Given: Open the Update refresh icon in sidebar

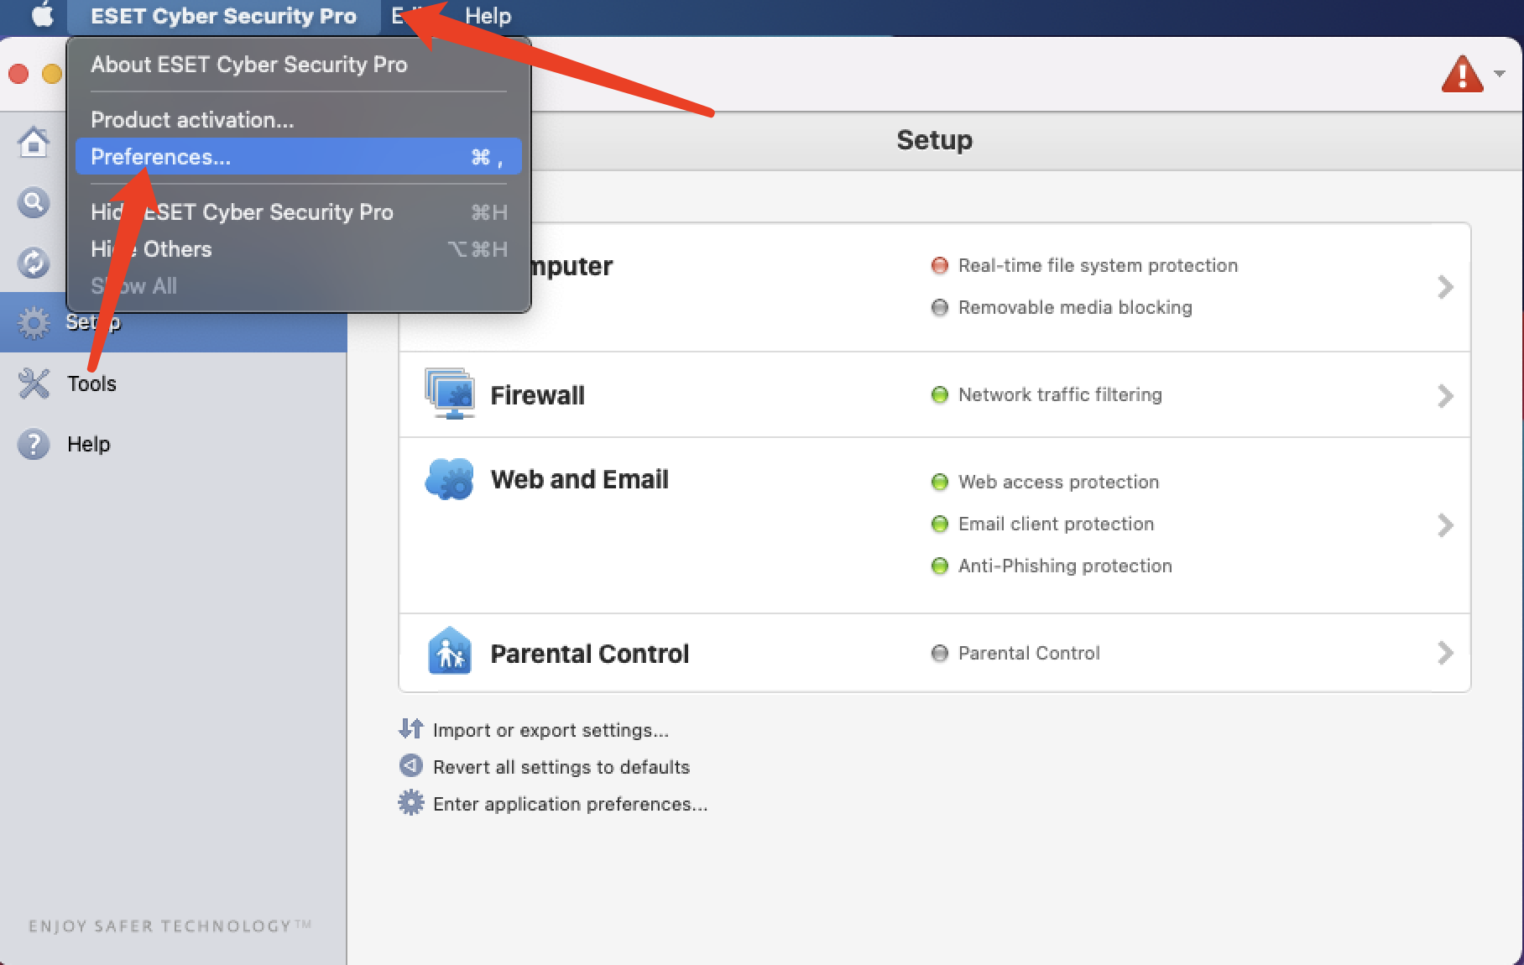Looking at the screenshot, I should [34, 263].
